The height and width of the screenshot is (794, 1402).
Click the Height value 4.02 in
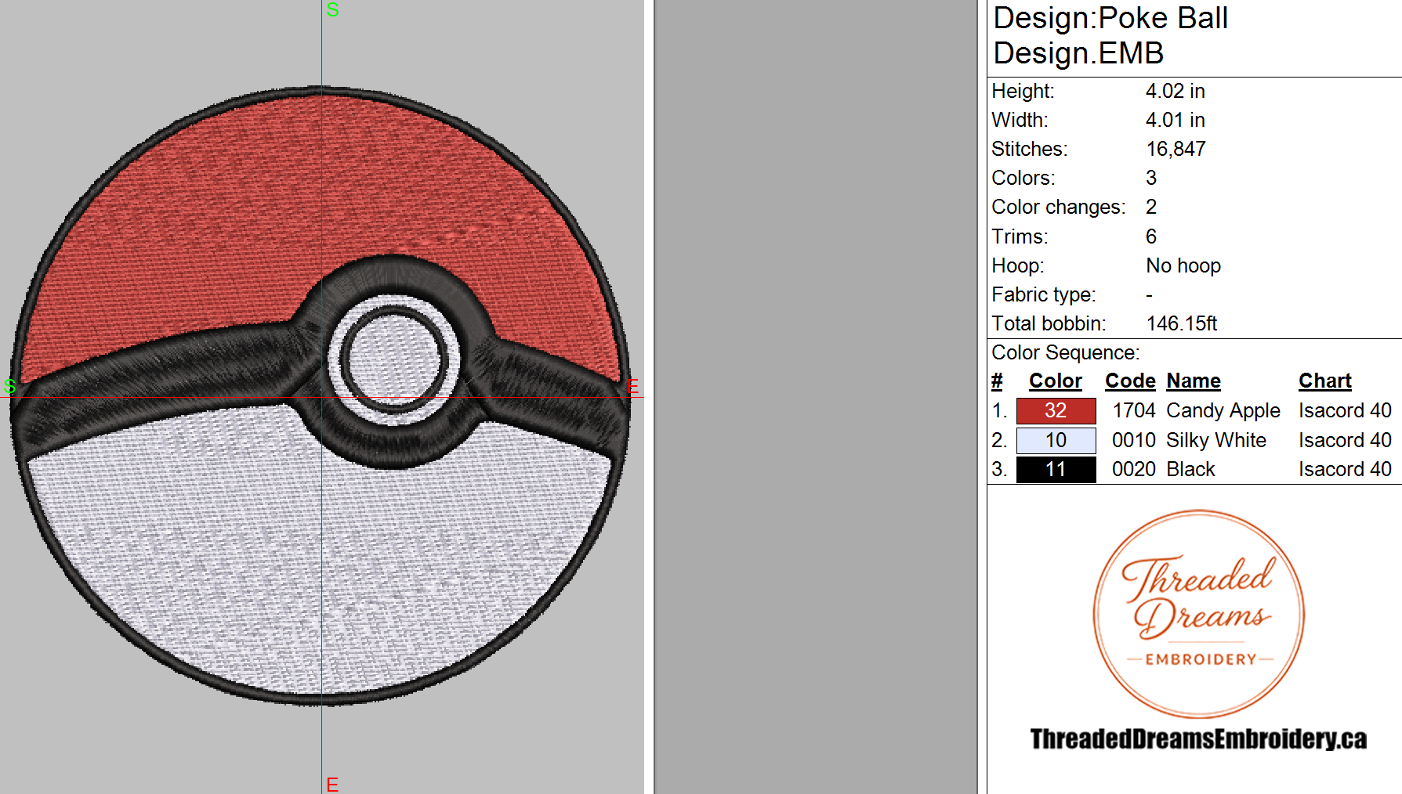[x=1176, y=91]
